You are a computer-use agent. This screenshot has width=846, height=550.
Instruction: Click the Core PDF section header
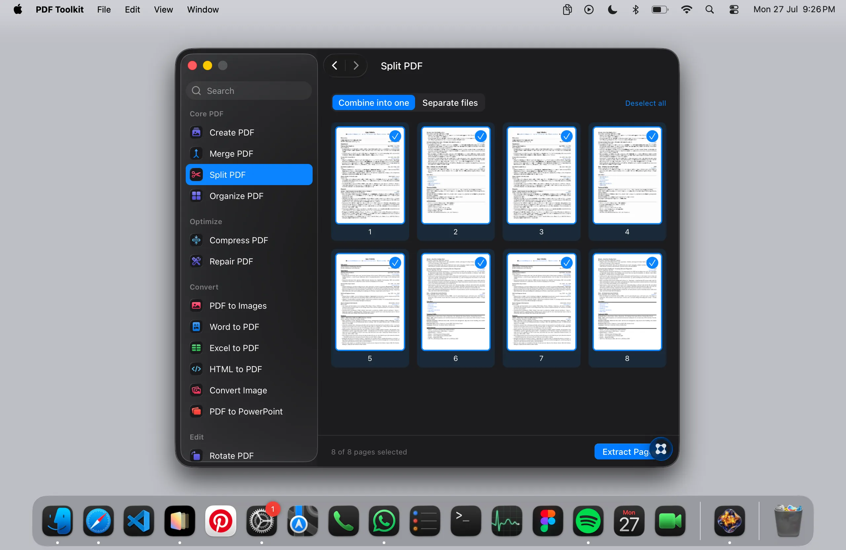(x=207, y=114)
